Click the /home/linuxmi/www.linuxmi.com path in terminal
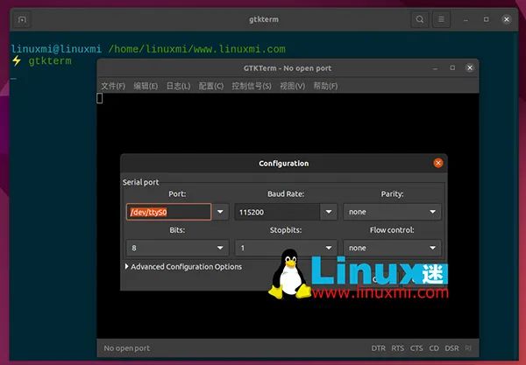The height and width of the screenshot is (365, 526). click(x=197, y=49)
